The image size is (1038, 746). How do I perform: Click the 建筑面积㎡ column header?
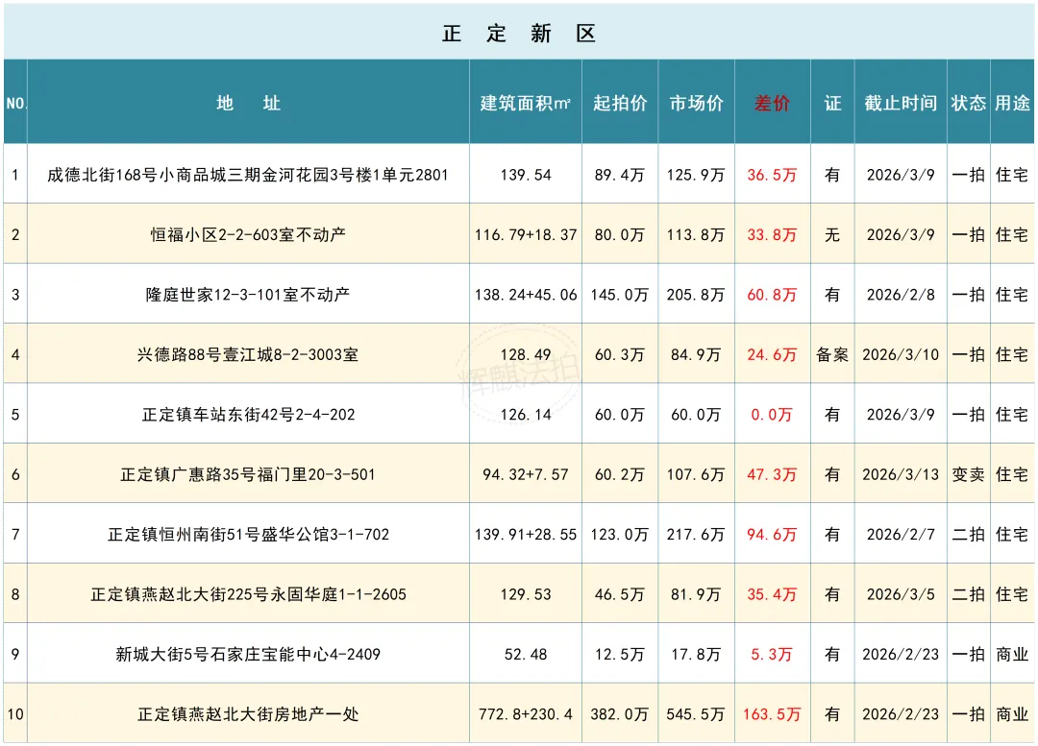(526, 103)
